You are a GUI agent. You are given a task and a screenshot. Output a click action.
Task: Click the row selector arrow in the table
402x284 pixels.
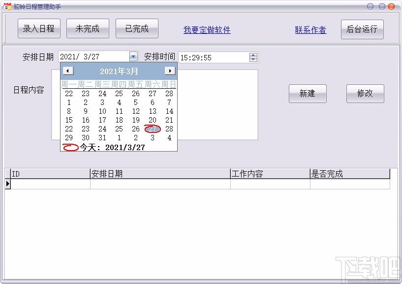pyautogui.click(x=8, y=183)
